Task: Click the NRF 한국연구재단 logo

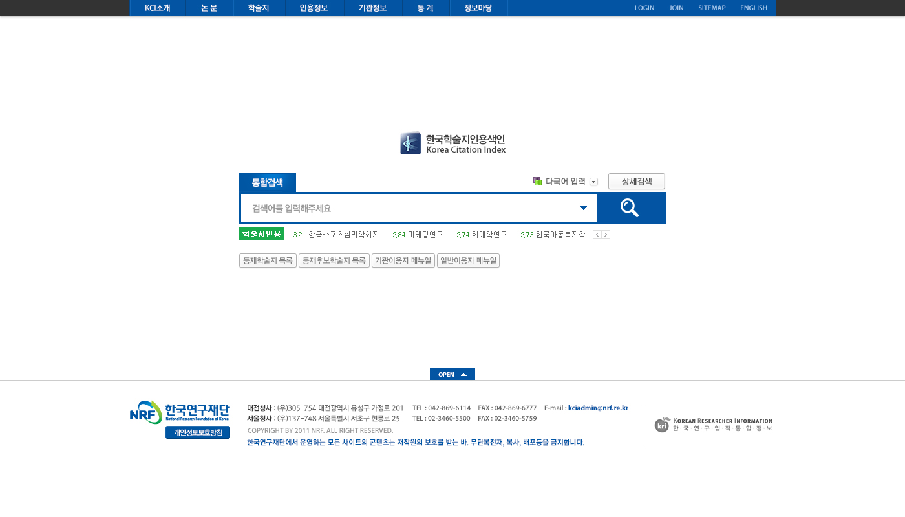Action: [179, 412]
